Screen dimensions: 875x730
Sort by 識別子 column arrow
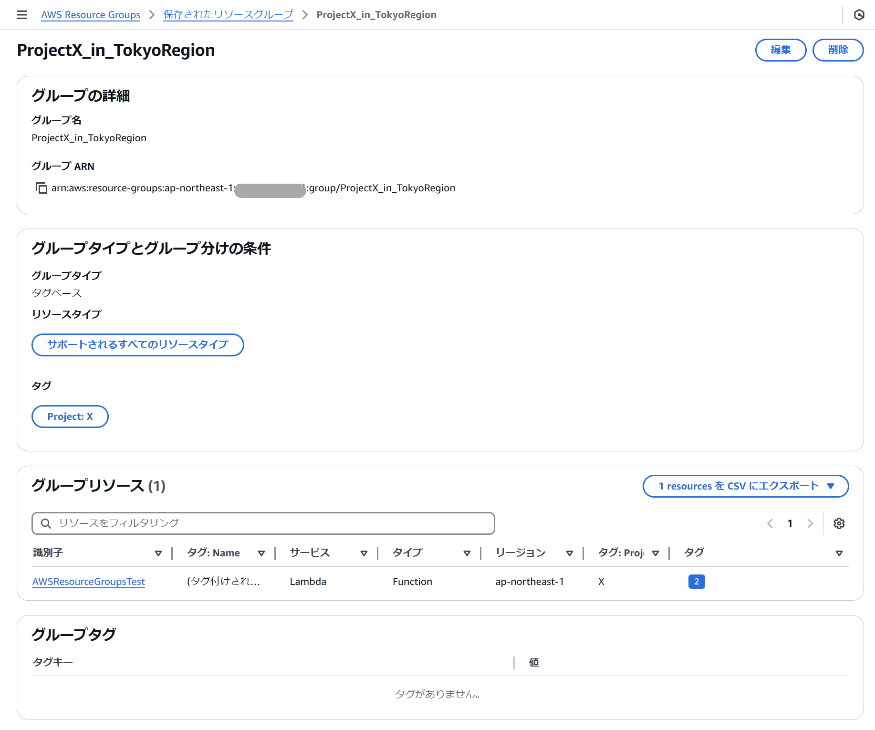[158, 553]
